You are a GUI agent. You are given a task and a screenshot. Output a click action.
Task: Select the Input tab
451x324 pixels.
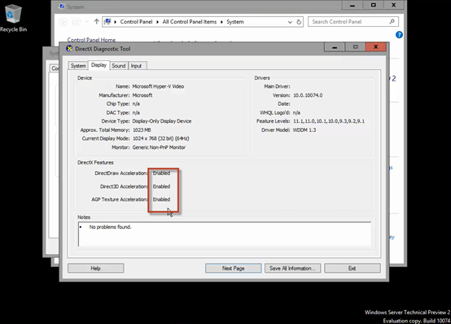[136, 66]
